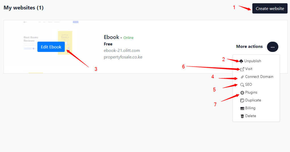The height and width of the screenshot is (152, 290).
Task: Click the Plugins gear icon
Action: [x=242, y=92]
